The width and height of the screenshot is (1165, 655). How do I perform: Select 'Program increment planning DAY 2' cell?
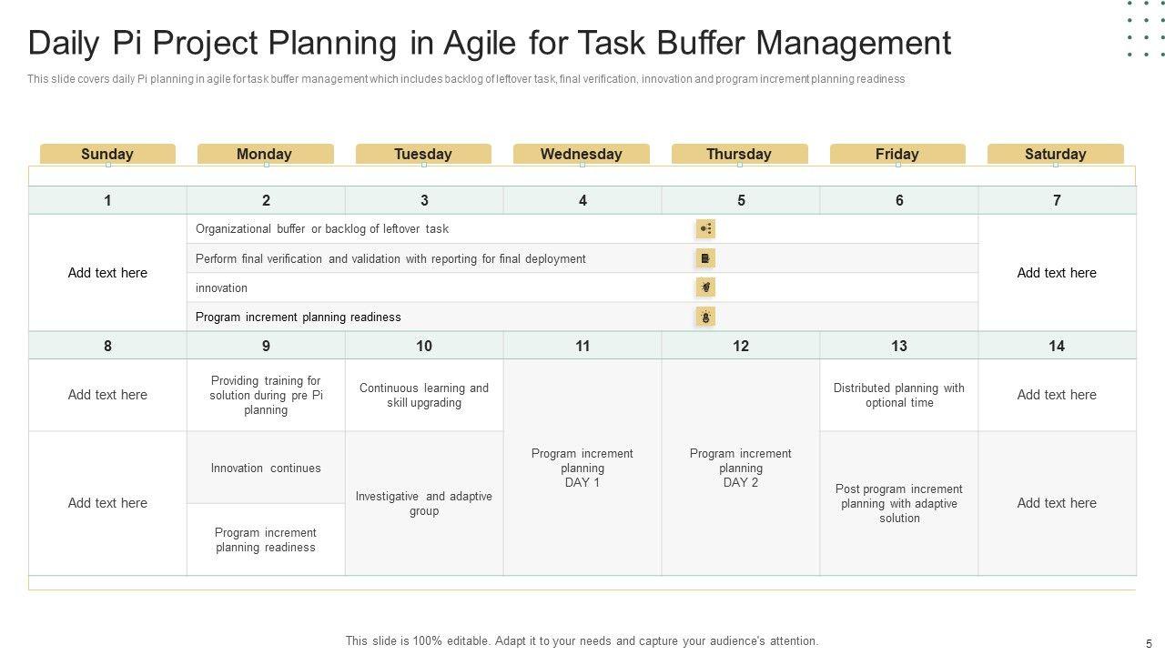point(741,468)
